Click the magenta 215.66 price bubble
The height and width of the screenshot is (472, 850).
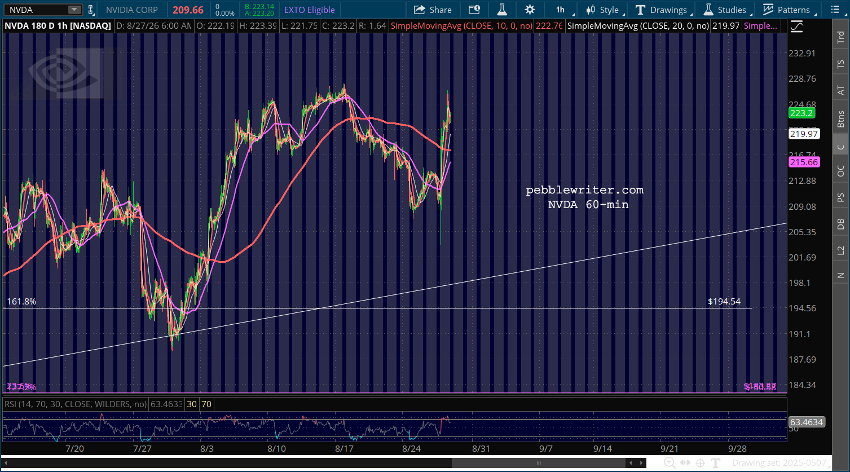[x=804, y=162]
